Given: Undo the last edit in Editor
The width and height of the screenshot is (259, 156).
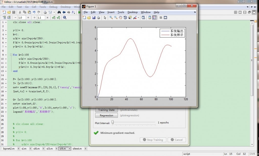Looking at the screenshot, I should [x=34, y=12].
